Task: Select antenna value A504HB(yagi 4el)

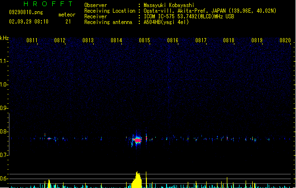Action: coord(166,22)
